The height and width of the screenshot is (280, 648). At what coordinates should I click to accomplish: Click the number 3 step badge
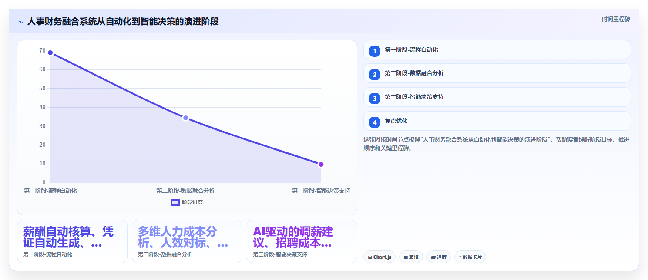pos(375,99)
